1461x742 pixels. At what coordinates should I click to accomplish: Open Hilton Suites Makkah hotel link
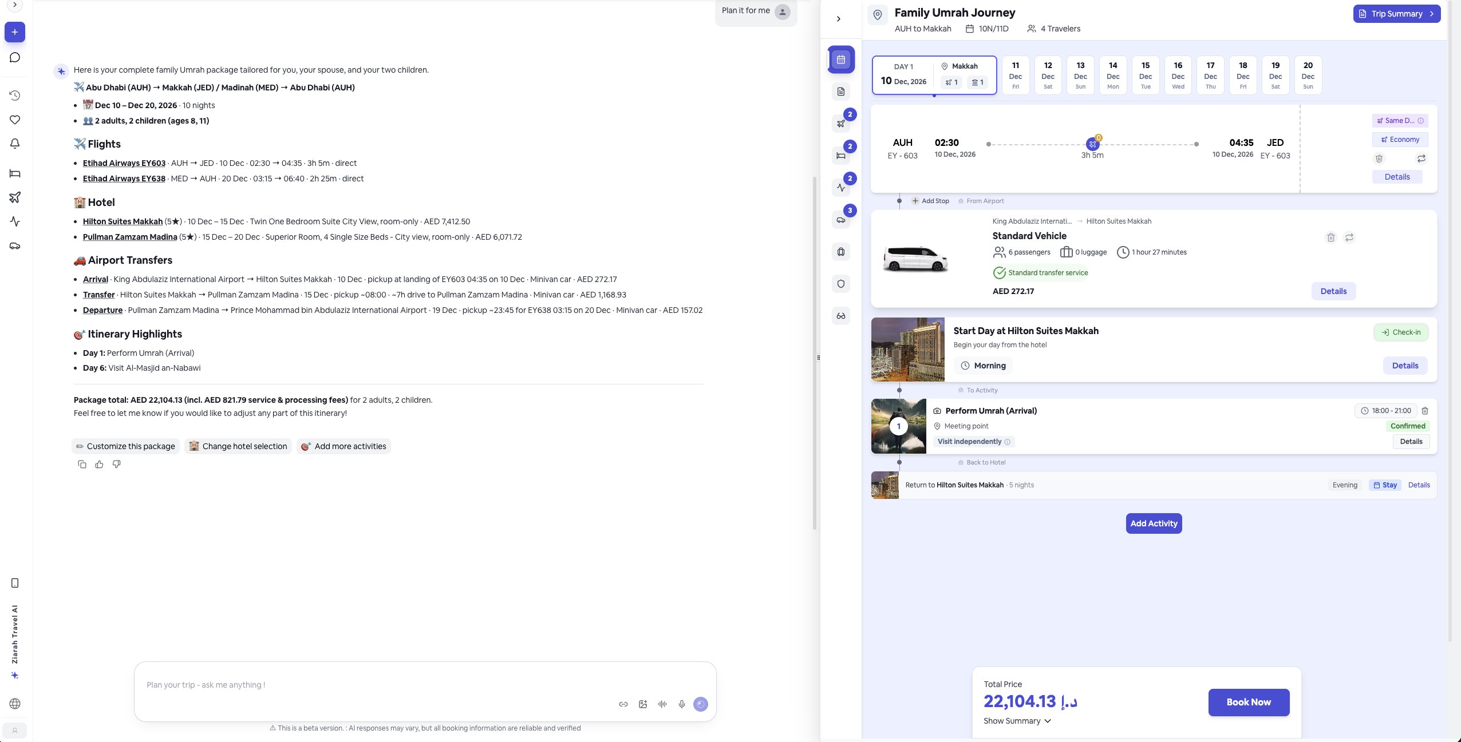pyautogui.click(x=123, y=221)
